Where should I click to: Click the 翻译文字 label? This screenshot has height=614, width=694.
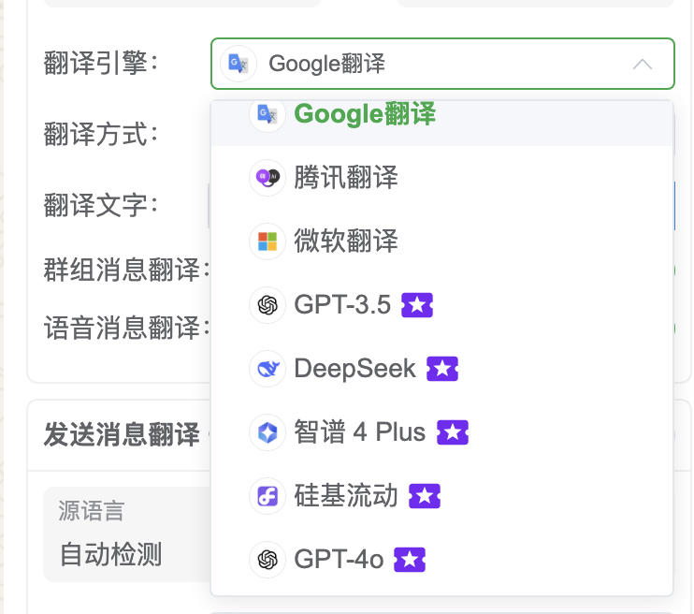[100, 206]
